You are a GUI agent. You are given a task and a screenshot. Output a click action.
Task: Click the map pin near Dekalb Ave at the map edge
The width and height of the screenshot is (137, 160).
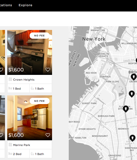point(137,60)
